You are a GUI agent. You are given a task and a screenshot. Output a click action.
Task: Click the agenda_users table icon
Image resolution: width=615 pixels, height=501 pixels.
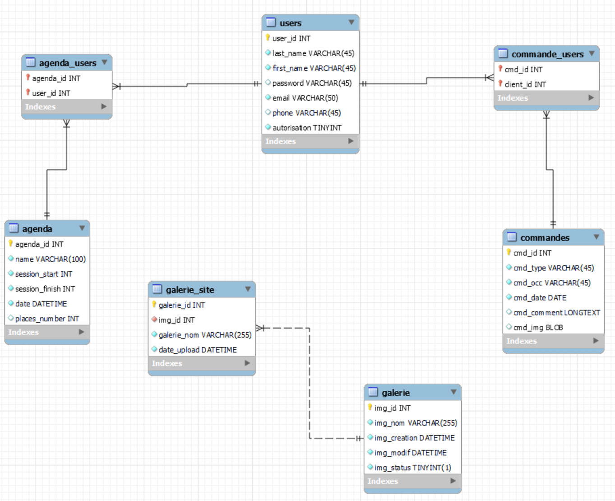pyautogui.click(x=30, y=62)
